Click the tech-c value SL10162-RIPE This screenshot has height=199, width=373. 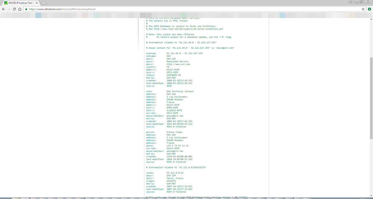[x=175, y=111]
